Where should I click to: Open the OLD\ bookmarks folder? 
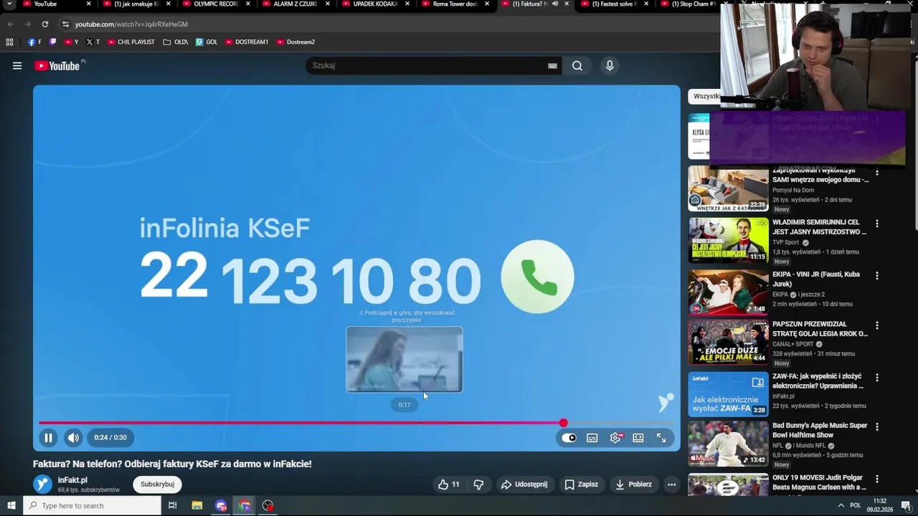pos(175,42)
